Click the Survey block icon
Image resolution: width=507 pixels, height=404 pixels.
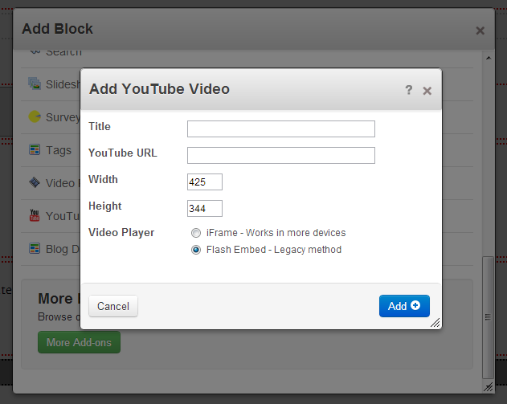pyautogui.click(x=35, y=116)
